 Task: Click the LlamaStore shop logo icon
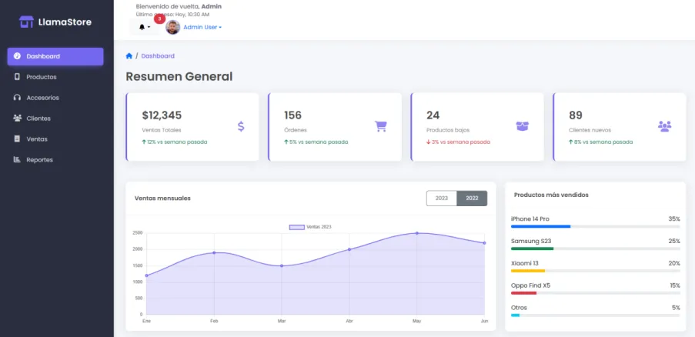[x=26, y=22]
